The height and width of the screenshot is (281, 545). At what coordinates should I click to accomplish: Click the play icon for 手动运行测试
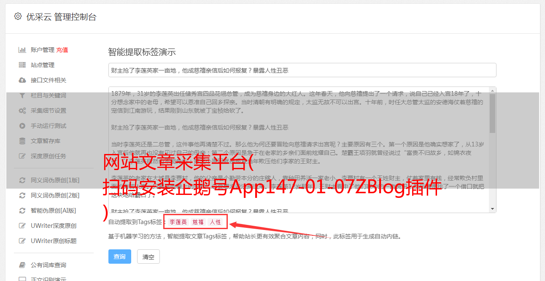[22, 126]
